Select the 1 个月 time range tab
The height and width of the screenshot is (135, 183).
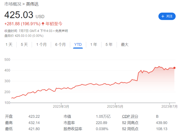[41, 45]
